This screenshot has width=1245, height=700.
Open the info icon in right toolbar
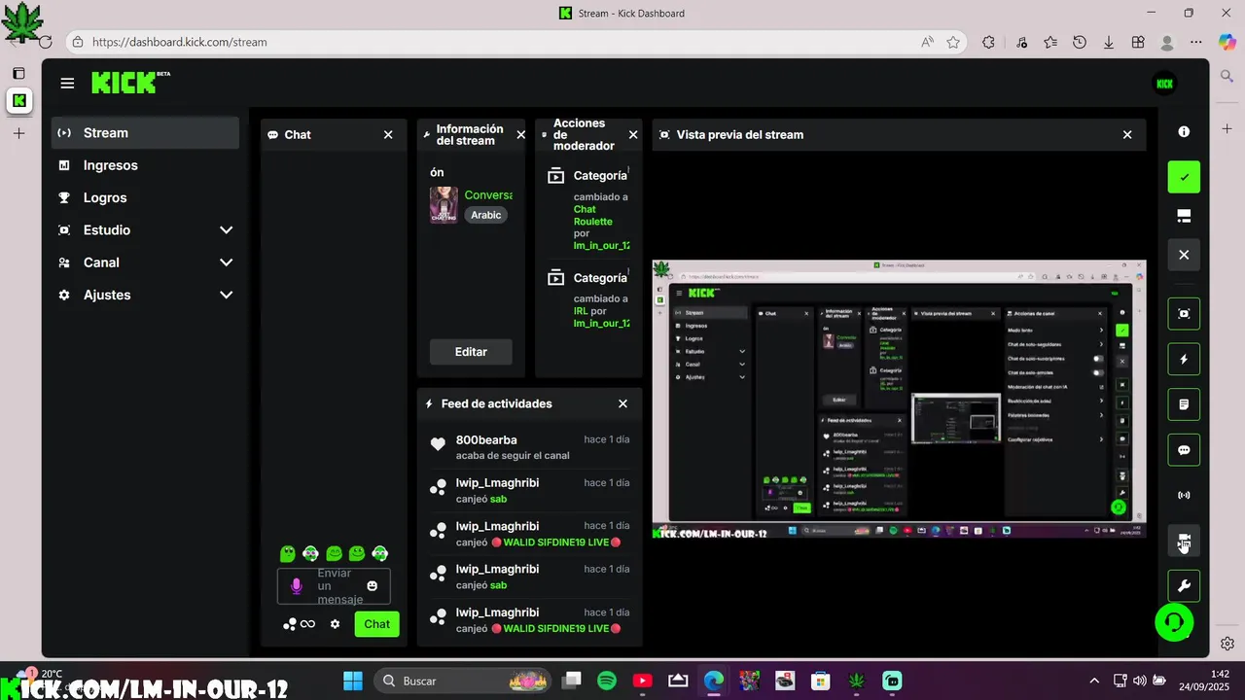click(x=1184, y=131)
